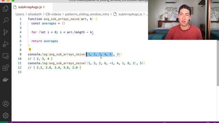Click 'avg_sub_arrays_naive' function name on line 1
The width and height of the screenshot is (219, 123).
click(x=62, y=19)
